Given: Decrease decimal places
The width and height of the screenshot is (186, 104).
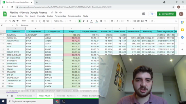Looking at the screenshot, I should point(40,21).
